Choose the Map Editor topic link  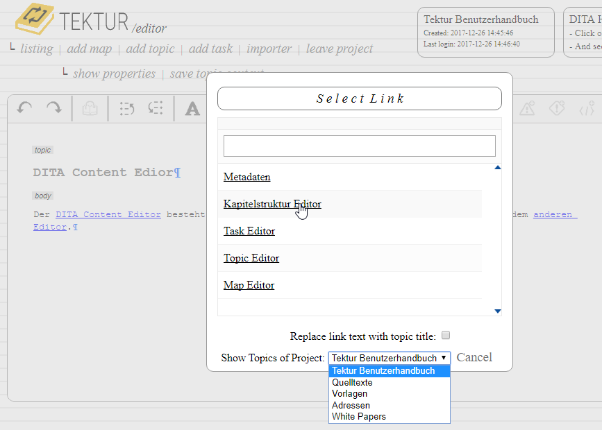(249, 285)
